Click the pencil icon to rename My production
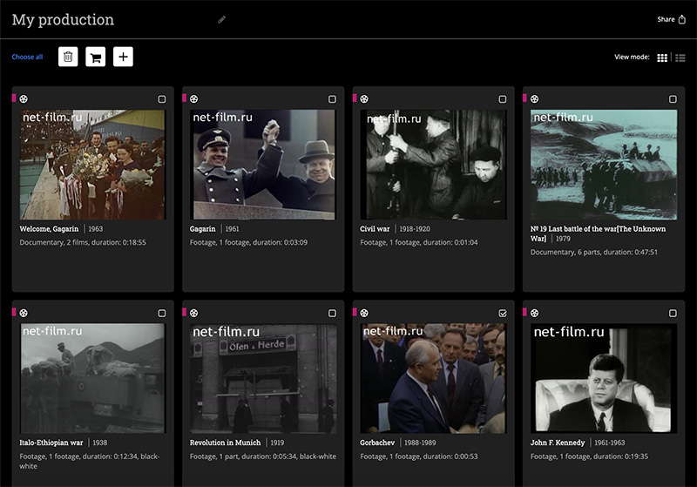The image size is (697, 487). pos(221,19)
